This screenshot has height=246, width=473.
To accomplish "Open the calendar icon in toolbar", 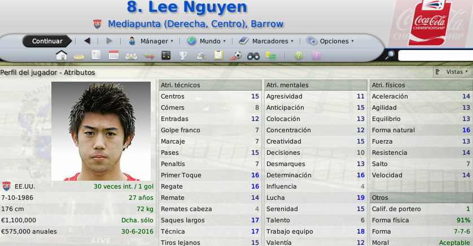I will click(x=113, y=55).
